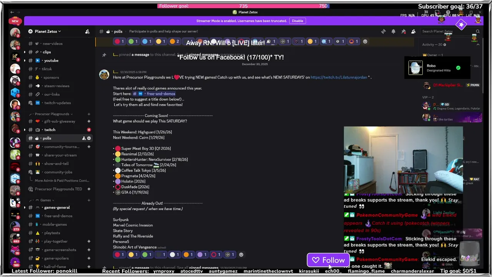This screenshot has width=492, height=277.
Task: Open notification settings bell icon
Action: tap(393, 32)
